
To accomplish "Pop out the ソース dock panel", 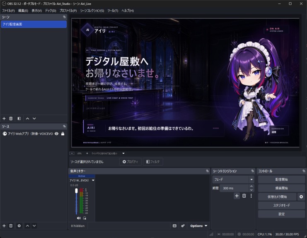I will pos(64,126).
